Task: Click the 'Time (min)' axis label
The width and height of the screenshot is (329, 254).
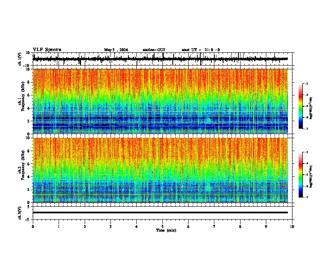Action: pyautogui.click(x=166, y=230)
